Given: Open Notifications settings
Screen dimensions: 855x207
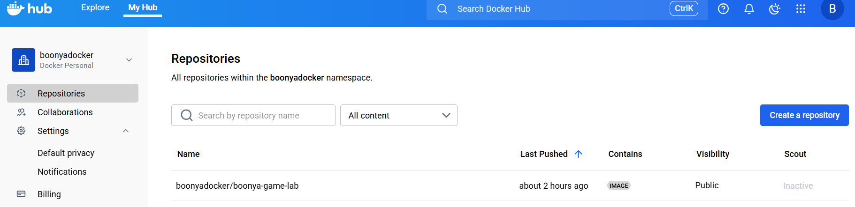Looking at the screenshot, I should click(62, 171).
